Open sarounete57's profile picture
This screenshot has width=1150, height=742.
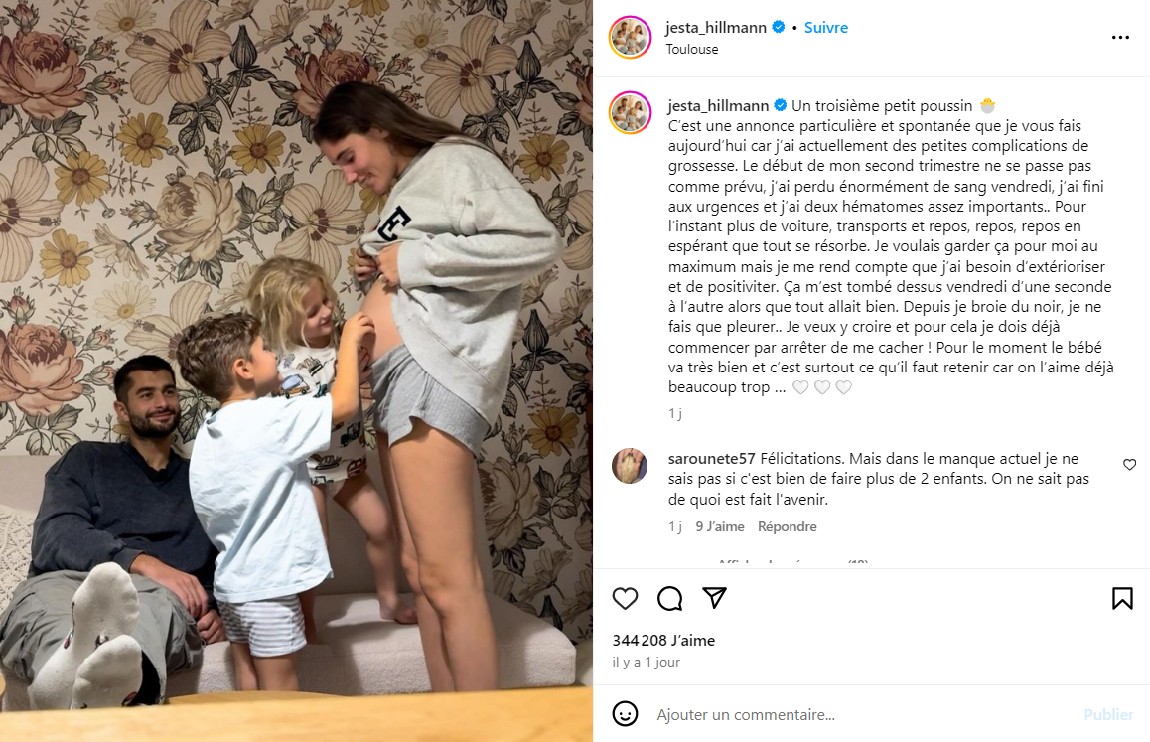(x=630, y=466)
